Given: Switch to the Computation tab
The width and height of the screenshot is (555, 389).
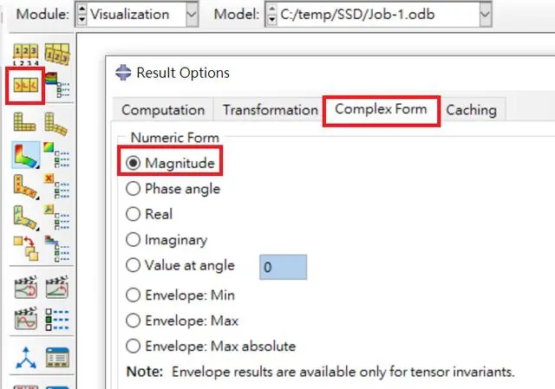Looking at the screenshot, I should [163, 110].
